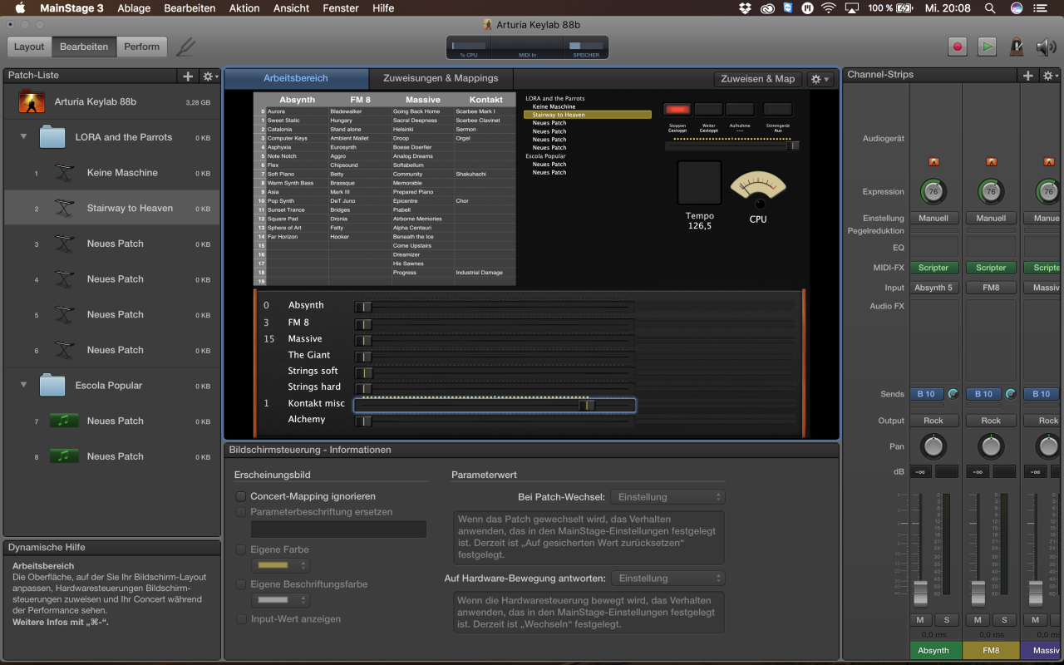Click Rock output on Absynth strip
Image resolution: width=1064 pixels, height=665 pixels.
pos(933,421)
